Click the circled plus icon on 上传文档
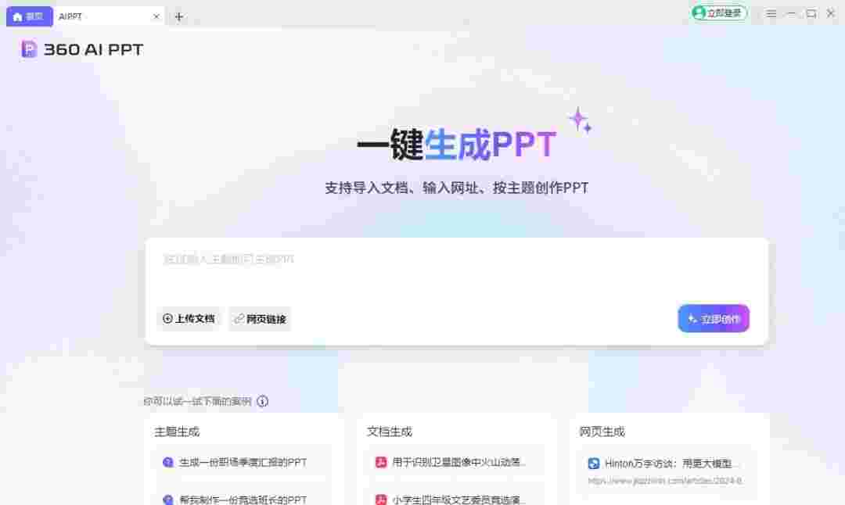845x505 pixels. pyautogui.click(x=167, y=319)
